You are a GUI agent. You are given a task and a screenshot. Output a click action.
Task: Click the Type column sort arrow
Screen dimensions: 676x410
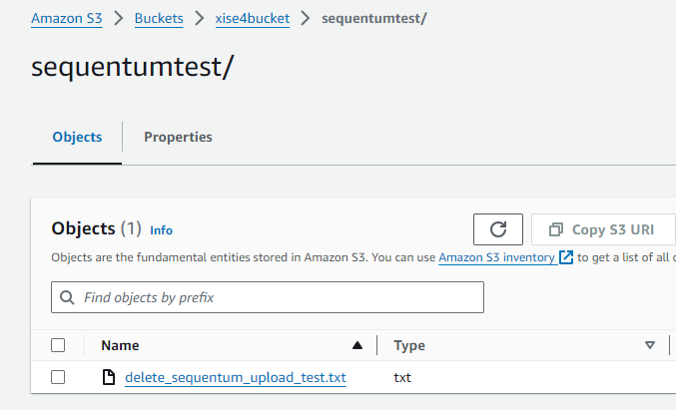coord(650,345)
